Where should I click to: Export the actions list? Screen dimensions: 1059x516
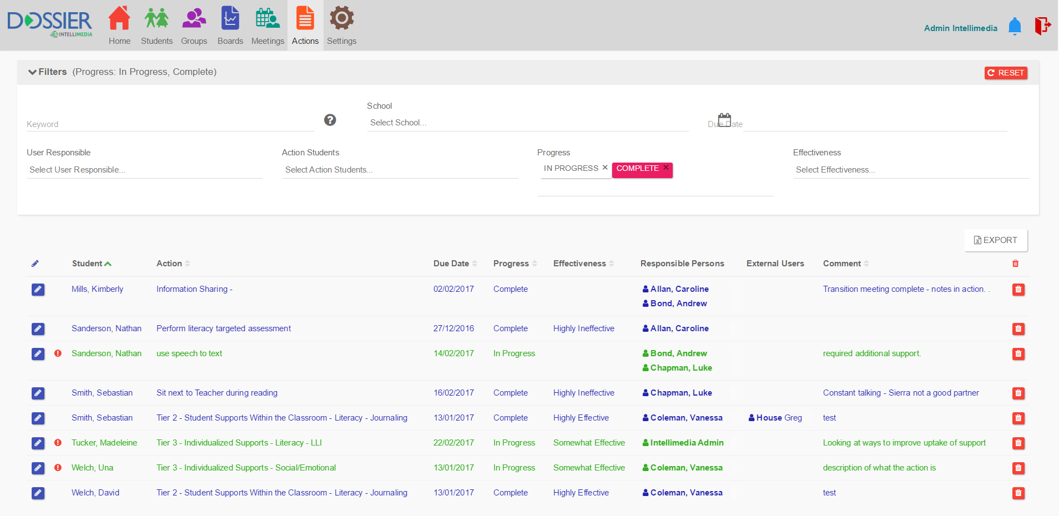click(996, 240)
